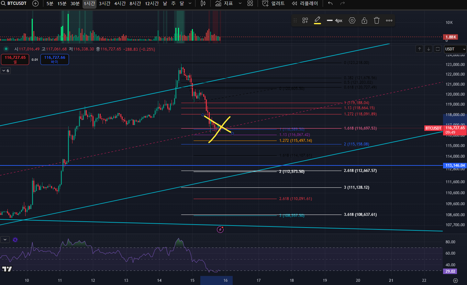The image size is (467, 285).
Task: Expand the time interval dropdown chevron
Action: pyautogui.click(x=190, y=3)
